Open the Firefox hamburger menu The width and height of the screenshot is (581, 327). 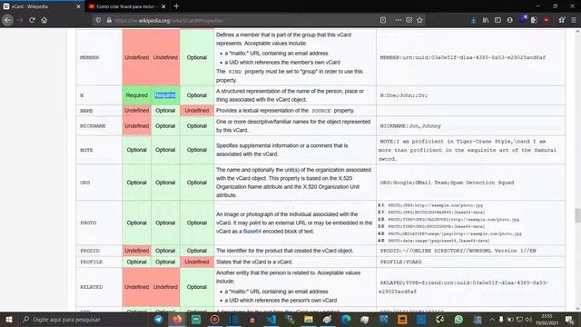tap(574, 20)
